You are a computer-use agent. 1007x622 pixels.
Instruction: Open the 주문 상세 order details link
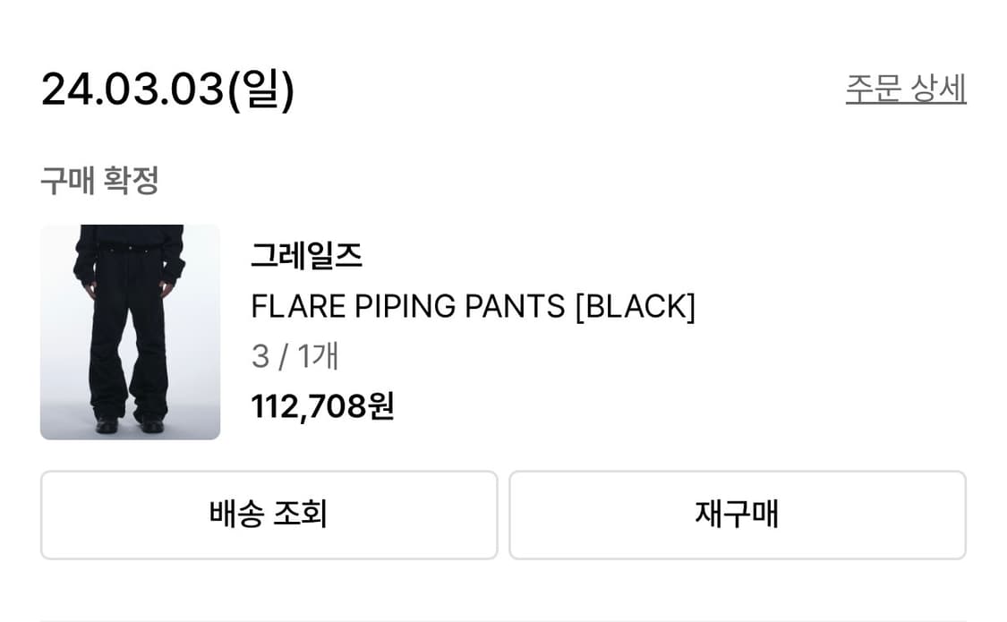pyautogui.click(x=905, y=89)
